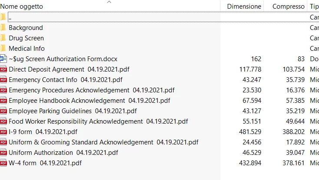Click the Drug Screen folder icon
The height and width of the screenshot is (180, 319).
(3, 38)
